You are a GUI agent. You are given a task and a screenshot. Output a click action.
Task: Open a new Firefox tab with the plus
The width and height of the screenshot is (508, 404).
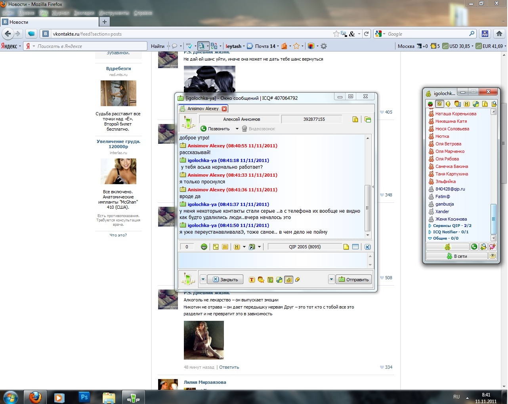[x=104, y=22]
